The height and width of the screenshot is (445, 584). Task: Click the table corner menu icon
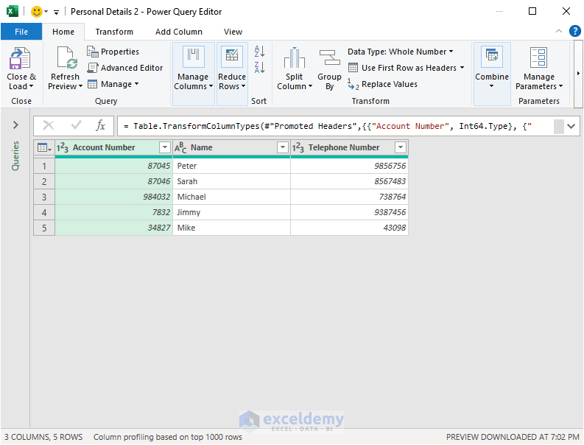point(44,147)
